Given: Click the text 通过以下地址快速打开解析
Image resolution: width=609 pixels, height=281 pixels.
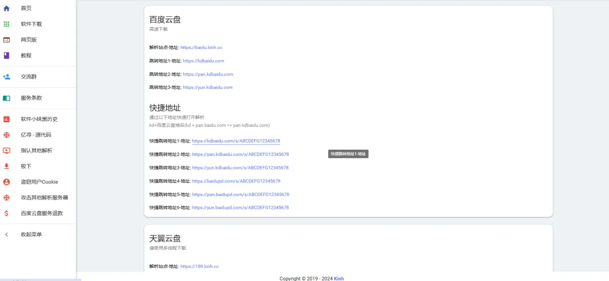Looking at the screenshot, I should coord(176,117).
